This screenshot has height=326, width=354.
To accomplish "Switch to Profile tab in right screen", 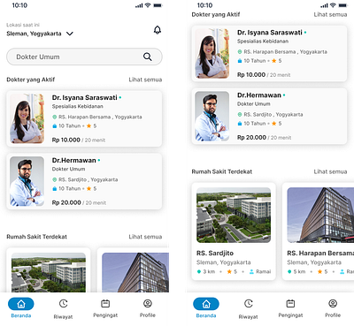I will (x=333, y=308).
